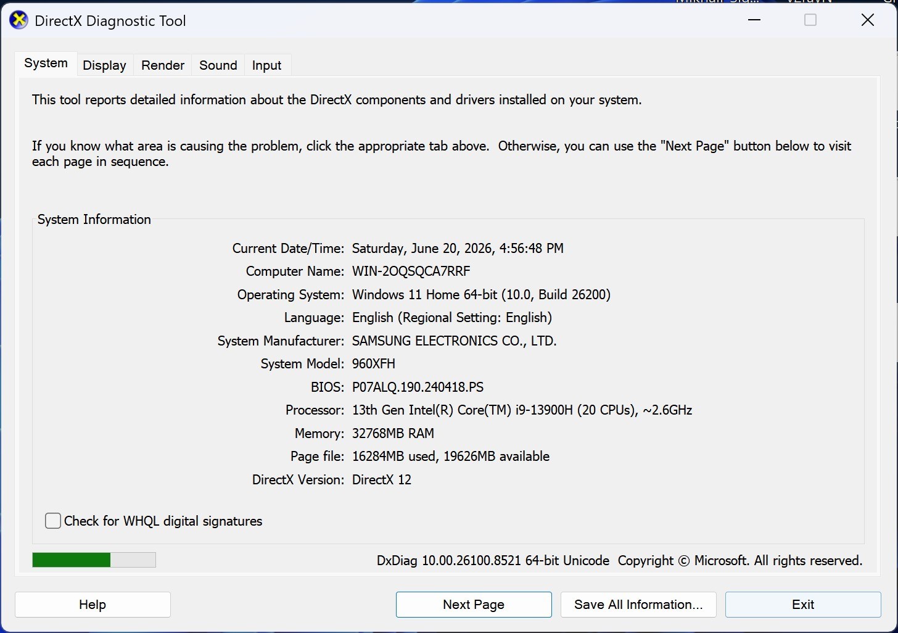Select the System tab

click(46, 64)
